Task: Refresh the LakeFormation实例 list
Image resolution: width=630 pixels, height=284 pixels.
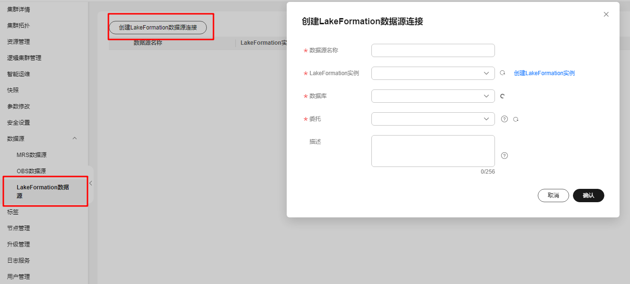Action: (x=503, y=73)
